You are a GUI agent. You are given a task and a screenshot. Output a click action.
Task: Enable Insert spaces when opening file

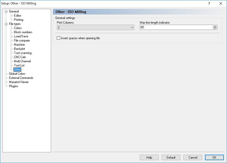[58, 38]
